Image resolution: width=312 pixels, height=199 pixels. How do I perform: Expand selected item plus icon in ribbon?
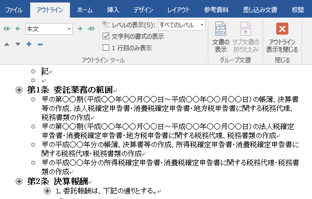(x=29, y=44)
